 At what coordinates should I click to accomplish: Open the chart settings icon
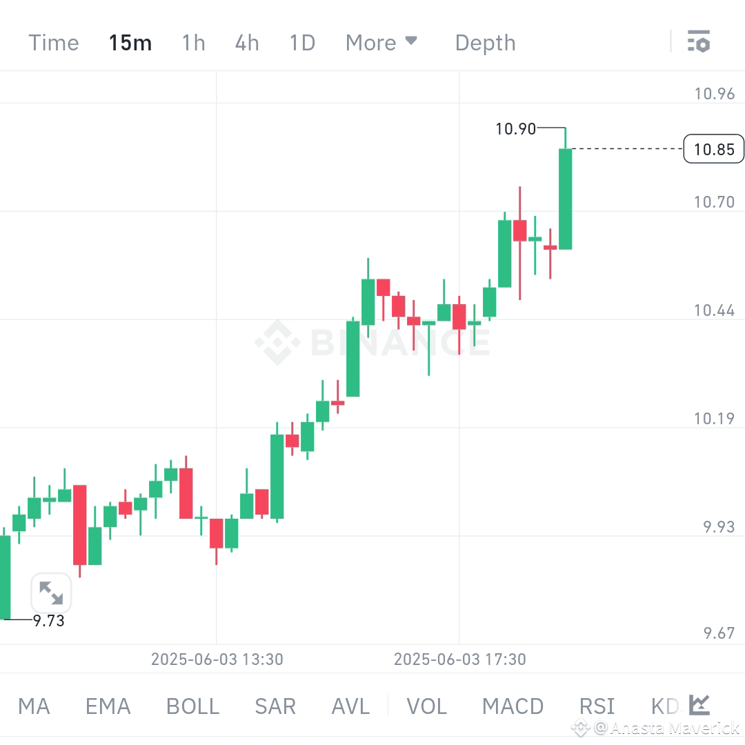(x=699, y=42)
